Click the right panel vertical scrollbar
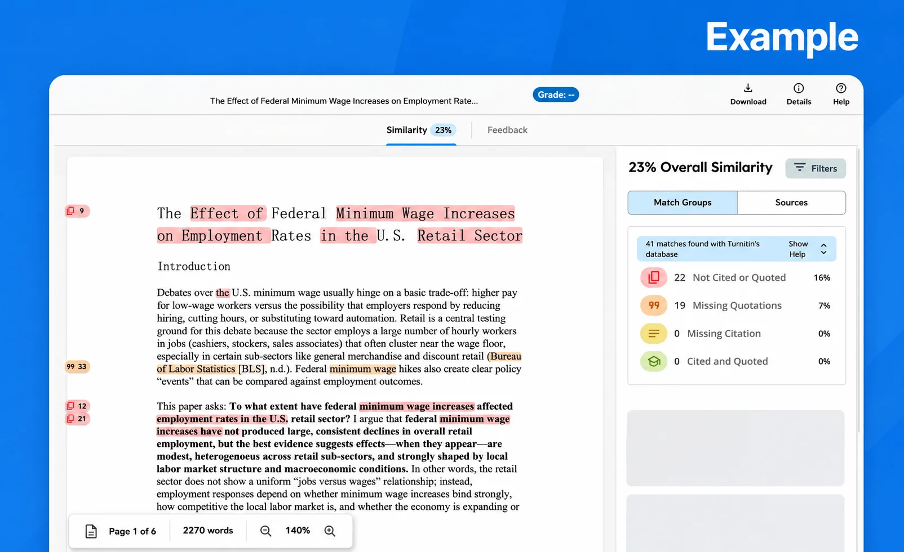904x552 pixels. coord(858,290)
